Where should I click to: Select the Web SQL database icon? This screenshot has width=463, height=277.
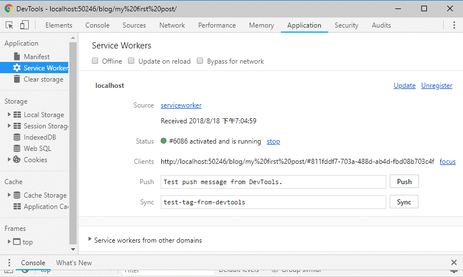click(17, 149)
